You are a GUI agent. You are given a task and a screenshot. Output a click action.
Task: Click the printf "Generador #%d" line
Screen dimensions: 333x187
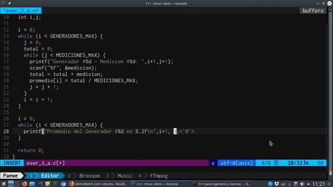(x=101, y=61)
